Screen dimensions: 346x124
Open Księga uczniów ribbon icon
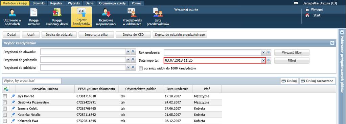[34, 17]
